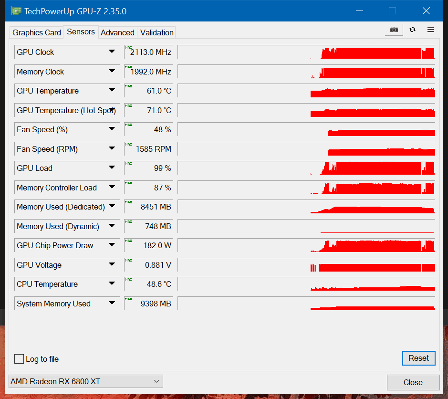Click the 2113.0 MHz GPU Clock value

148,52
